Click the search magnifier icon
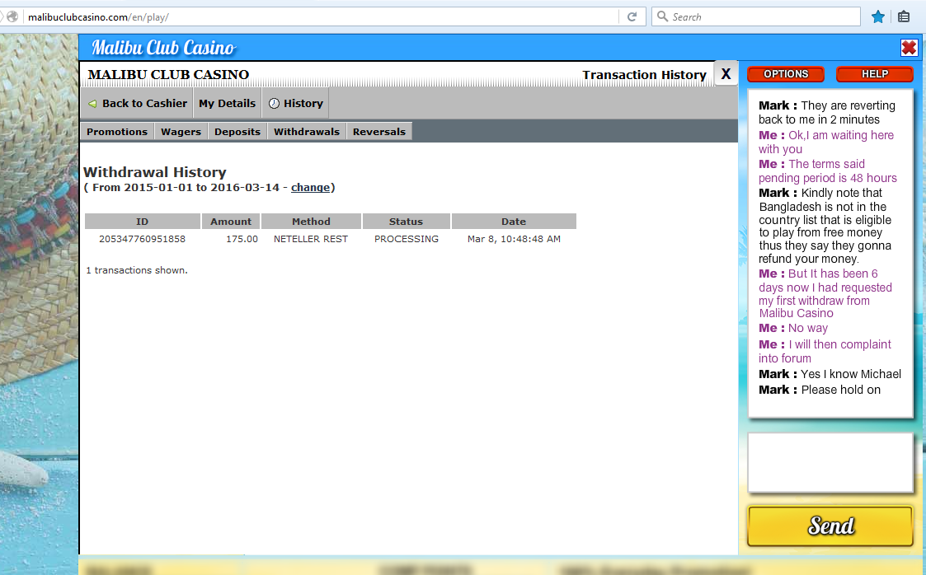Viewport: 926px width, 575px height. (663, 16)
